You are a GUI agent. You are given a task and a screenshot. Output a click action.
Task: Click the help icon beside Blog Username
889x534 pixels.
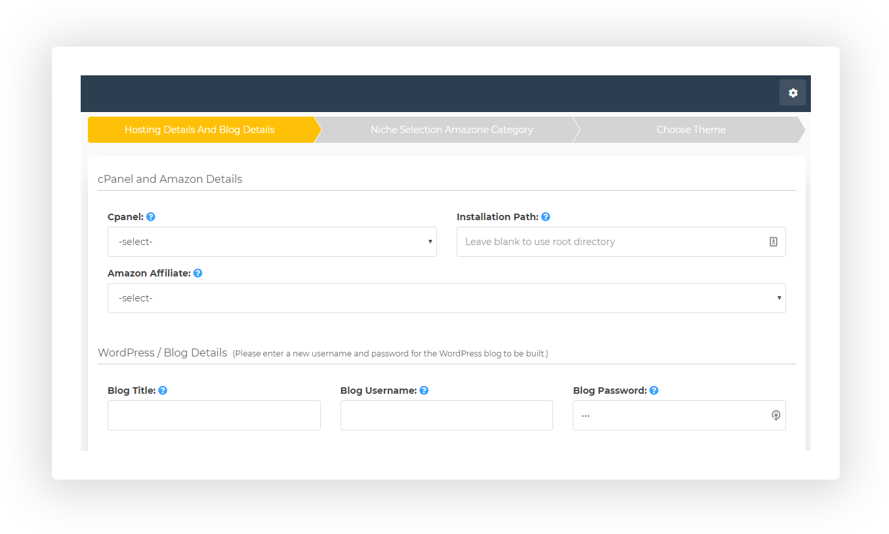[424, 391]
